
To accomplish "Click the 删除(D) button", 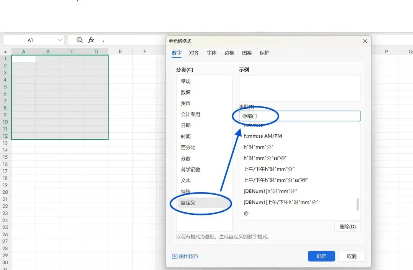I will pos(347,227).
